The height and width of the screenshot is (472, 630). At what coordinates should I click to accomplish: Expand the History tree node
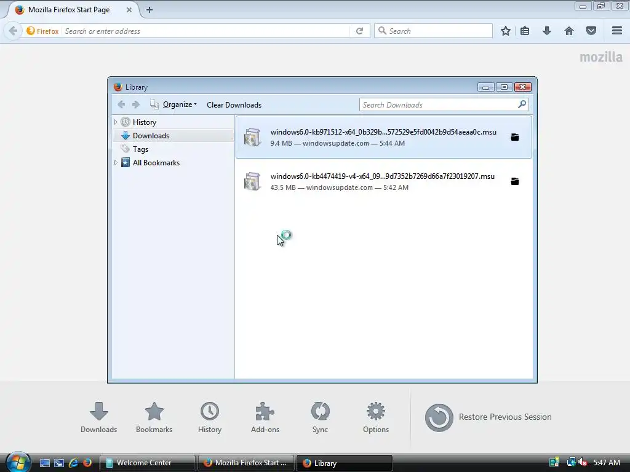116,122
